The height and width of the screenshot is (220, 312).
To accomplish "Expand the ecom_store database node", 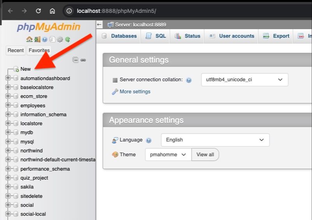I will point(8,96).
